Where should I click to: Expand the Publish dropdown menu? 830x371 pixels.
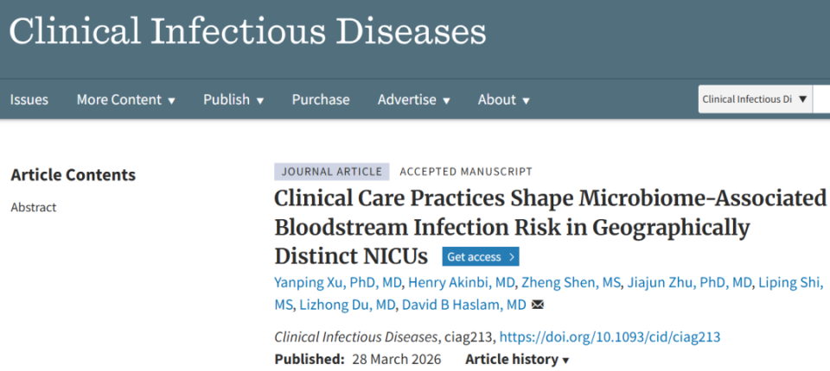(x=233, y=99)
